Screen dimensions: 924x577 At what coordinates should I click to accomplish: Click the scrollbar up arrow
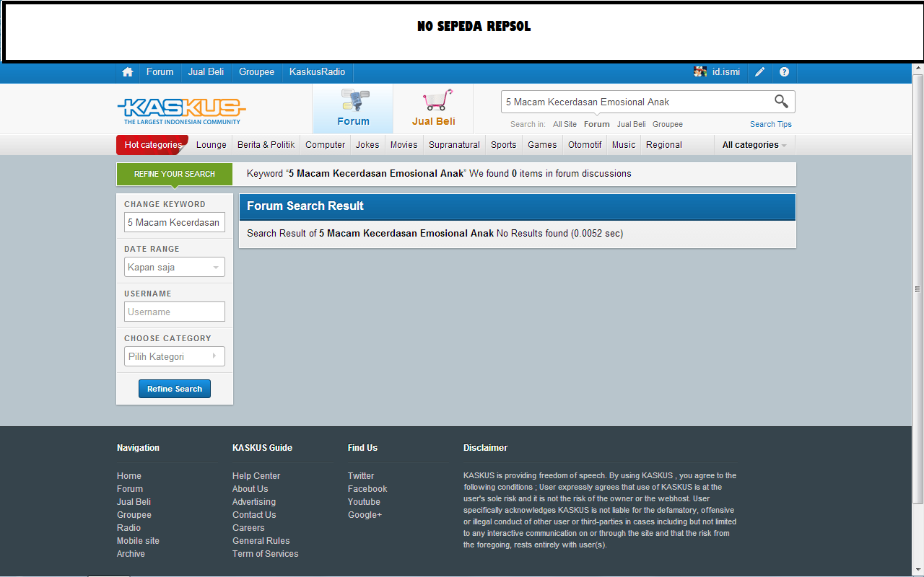(x=918, y=68)
